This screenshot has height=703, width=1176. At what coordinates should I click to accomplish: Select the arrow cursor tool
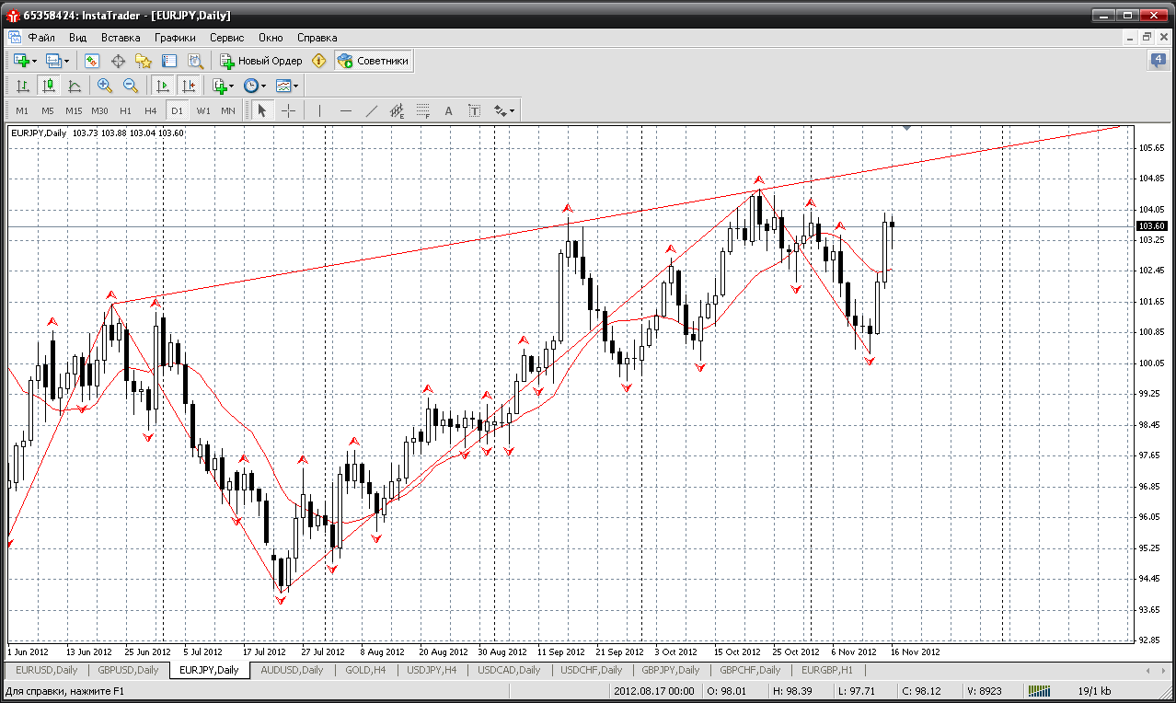click(262, 110)
